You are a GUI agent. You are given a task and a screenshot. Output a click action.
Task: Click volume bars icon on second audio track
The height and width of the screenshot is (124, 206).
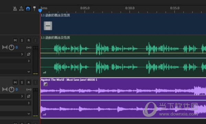coord(5,89)
